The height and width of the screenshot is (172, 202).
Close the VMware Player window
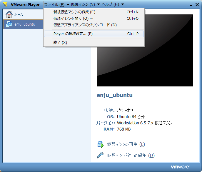[x=197, y=5]
